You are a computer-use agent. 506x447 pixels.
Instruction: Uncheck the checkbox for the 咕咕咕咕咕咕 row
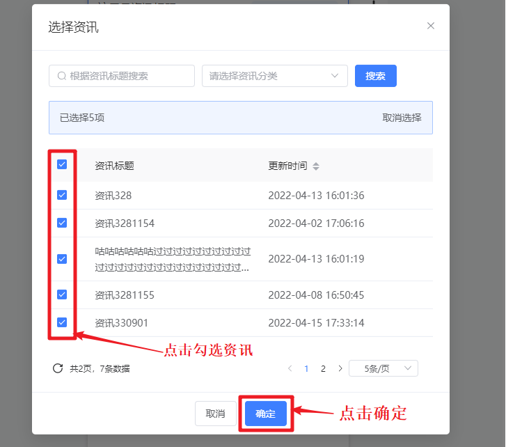click(62, 259)
